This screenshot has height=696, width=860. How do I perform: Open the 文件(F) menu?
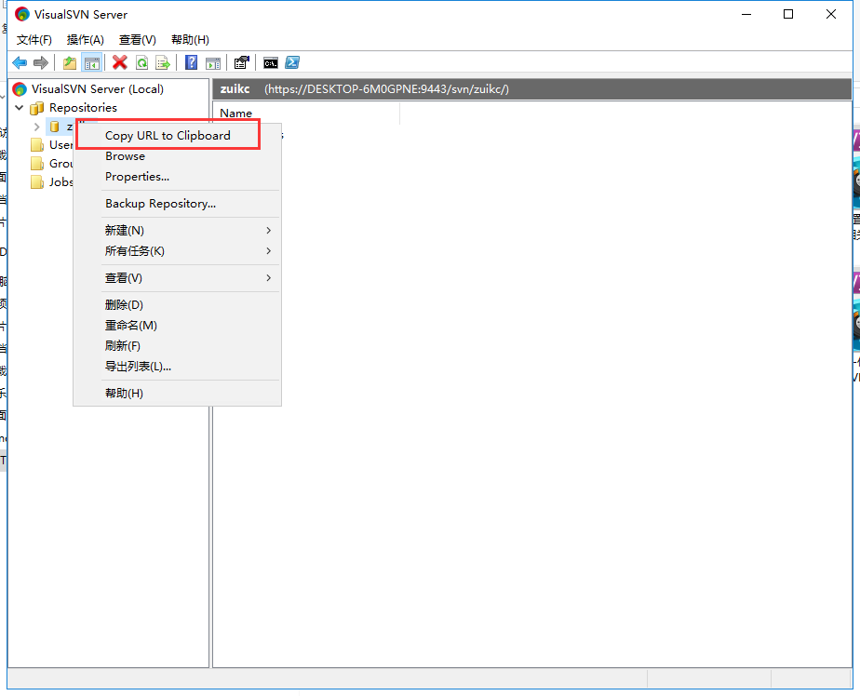34,40
